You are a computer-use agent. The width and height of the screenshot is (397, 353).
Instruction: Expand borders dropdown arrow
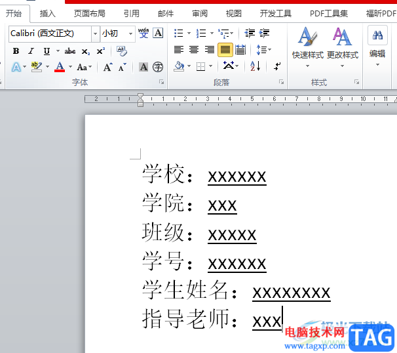pos(211,66)
